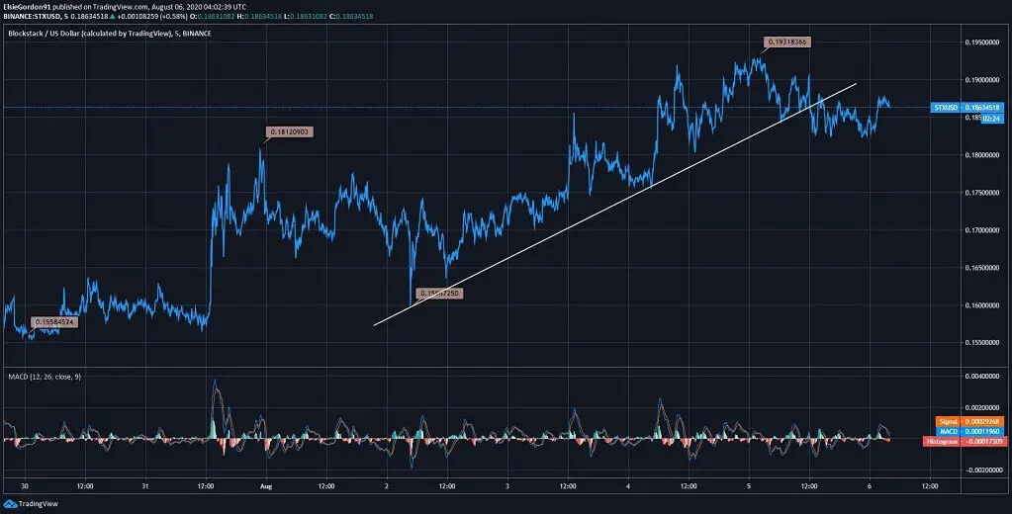Click the 0.19000000 price axis label
Image resolution: width=1012 pixels, height=514 pixels.
tap(981, 80)
